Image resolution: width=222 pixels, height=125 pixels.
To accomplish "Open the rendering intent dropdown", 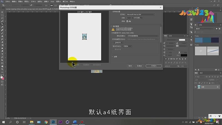I will pos(127,46).
